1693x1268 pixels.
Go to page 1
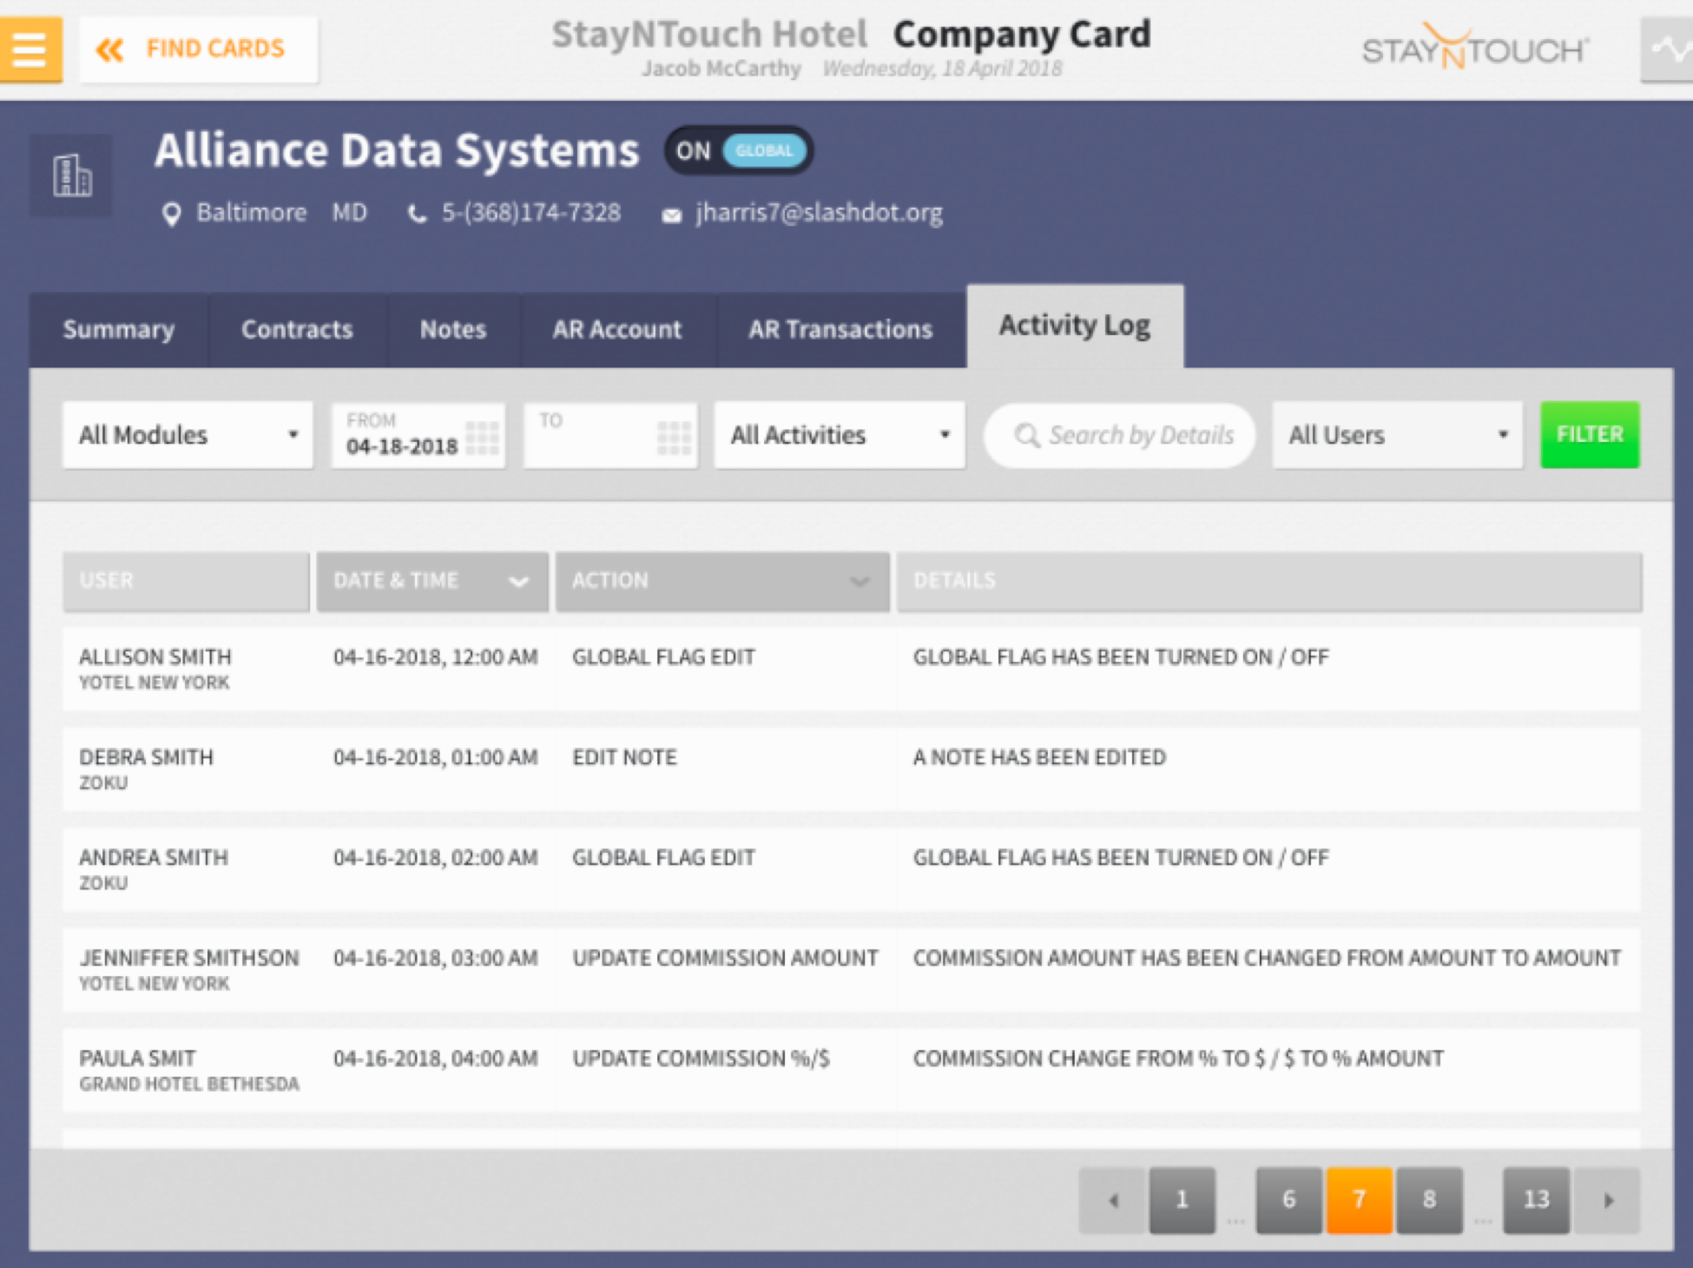click(x=1182, y=1200)
